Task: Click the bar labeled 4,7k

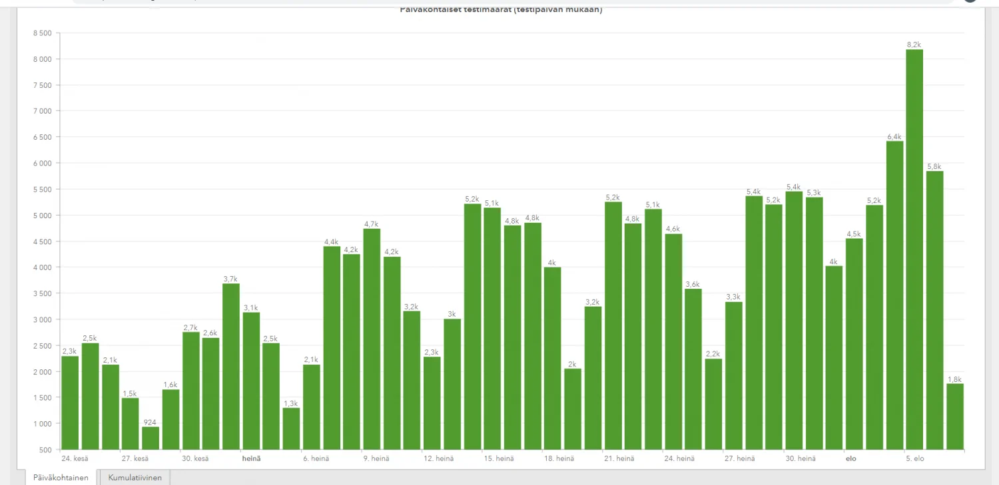Action: pos(372,339)
